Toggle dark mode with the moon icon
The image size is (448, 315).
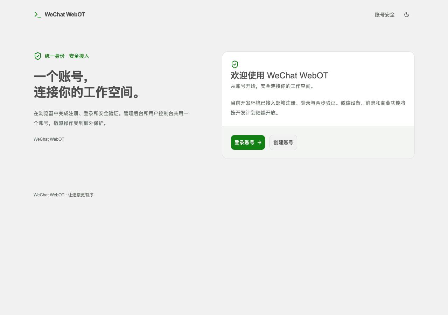tap(407, 15)
